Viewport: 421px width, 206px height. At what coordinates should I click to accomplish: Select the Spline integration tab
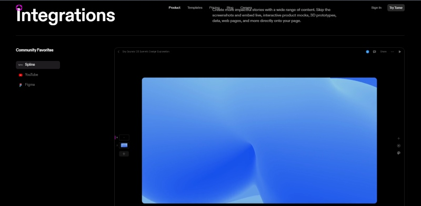[x=38, y=65]
